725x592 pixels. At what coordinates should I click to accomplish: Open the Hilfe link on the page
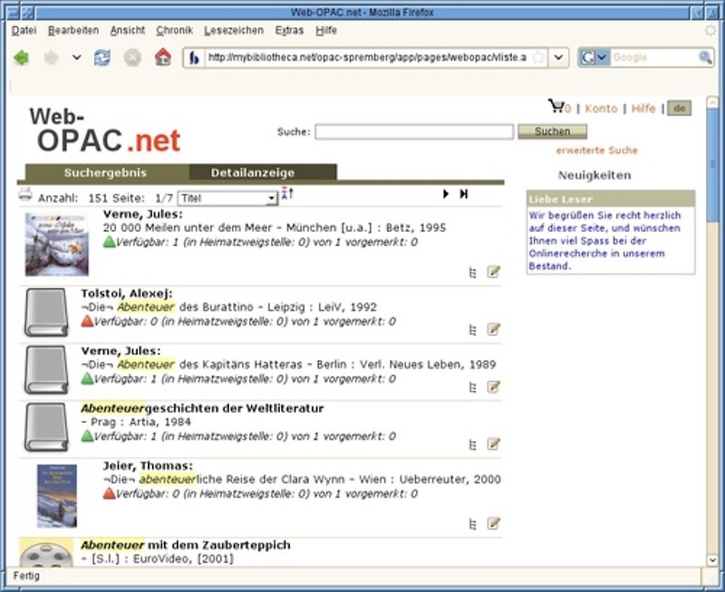643,109
